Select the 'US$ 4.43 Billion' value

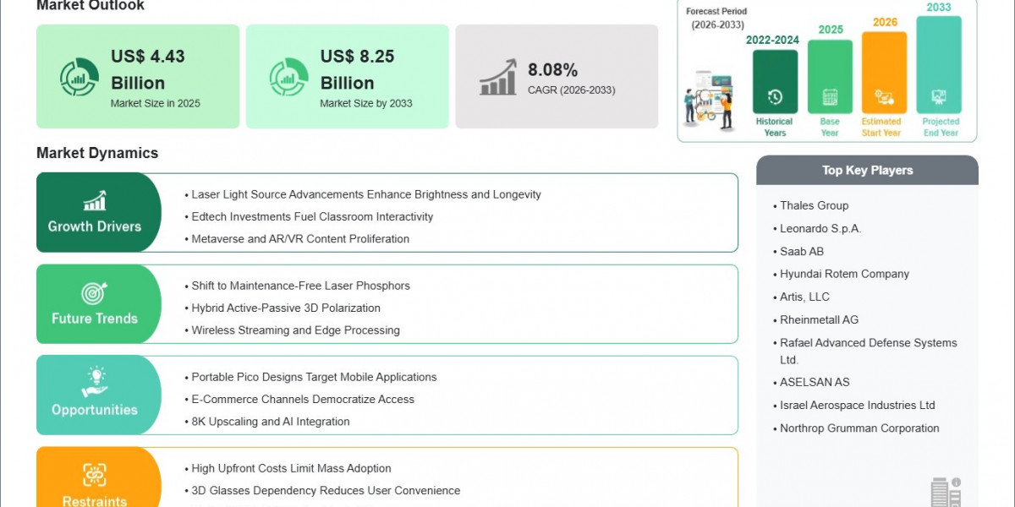148,69
